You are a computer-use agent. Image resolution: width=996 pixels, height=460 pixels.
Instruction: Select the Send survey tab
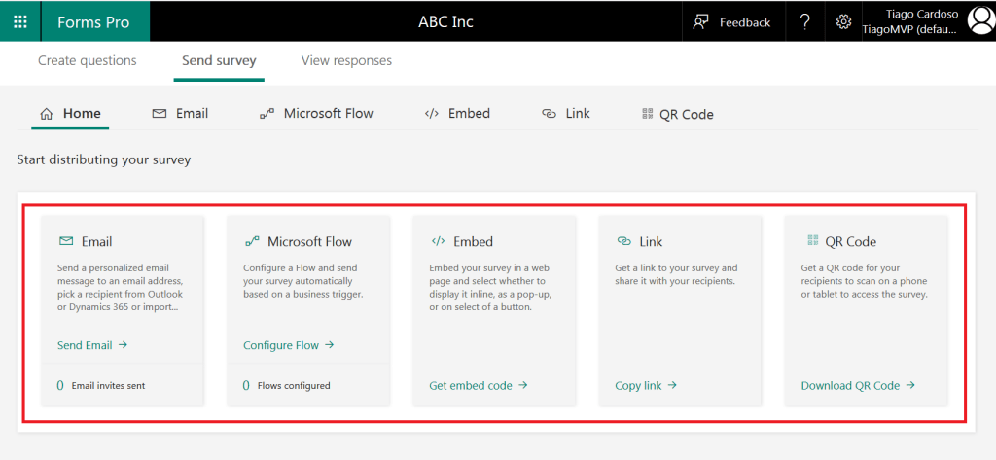point(219,60)
